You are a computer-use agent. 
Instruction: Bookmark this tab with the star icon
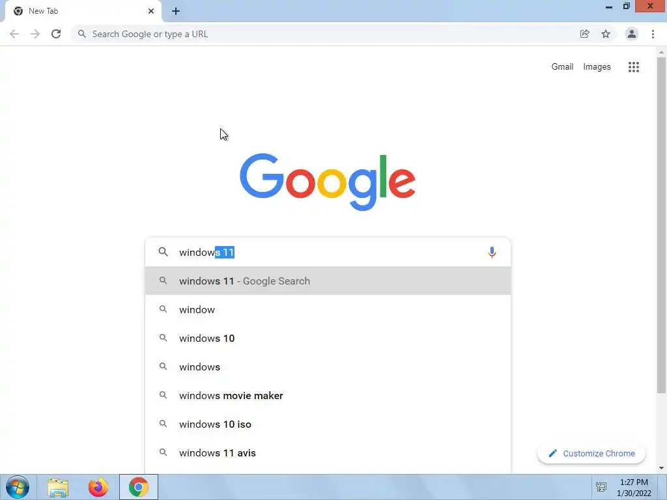[606, 34]
